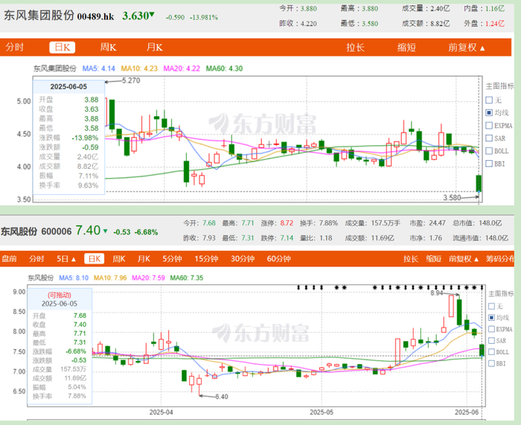Switch bottom chart to 5分钟
Viewport: 521px width, 425px height.
click(172, 258)
